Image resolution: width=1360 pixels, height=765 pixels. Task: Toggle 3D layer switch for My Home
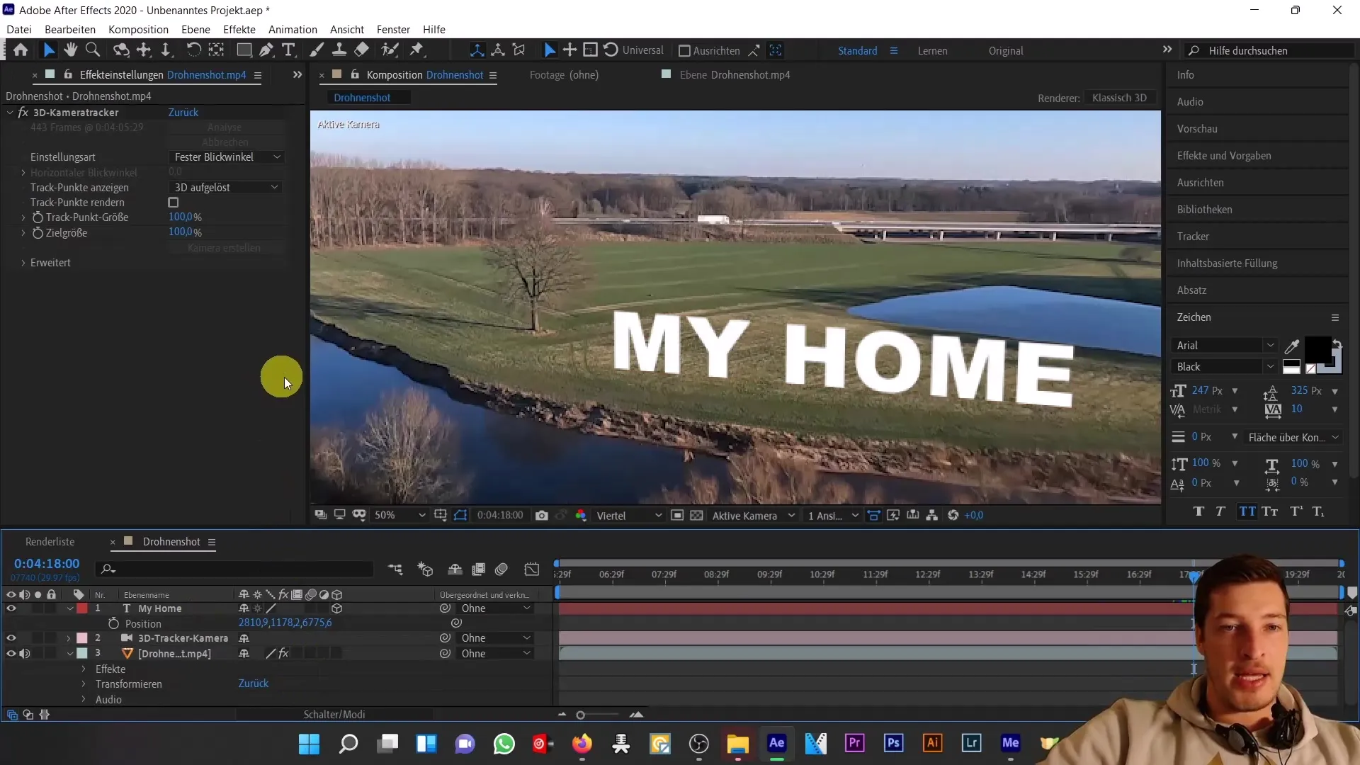tap(337, 608)
